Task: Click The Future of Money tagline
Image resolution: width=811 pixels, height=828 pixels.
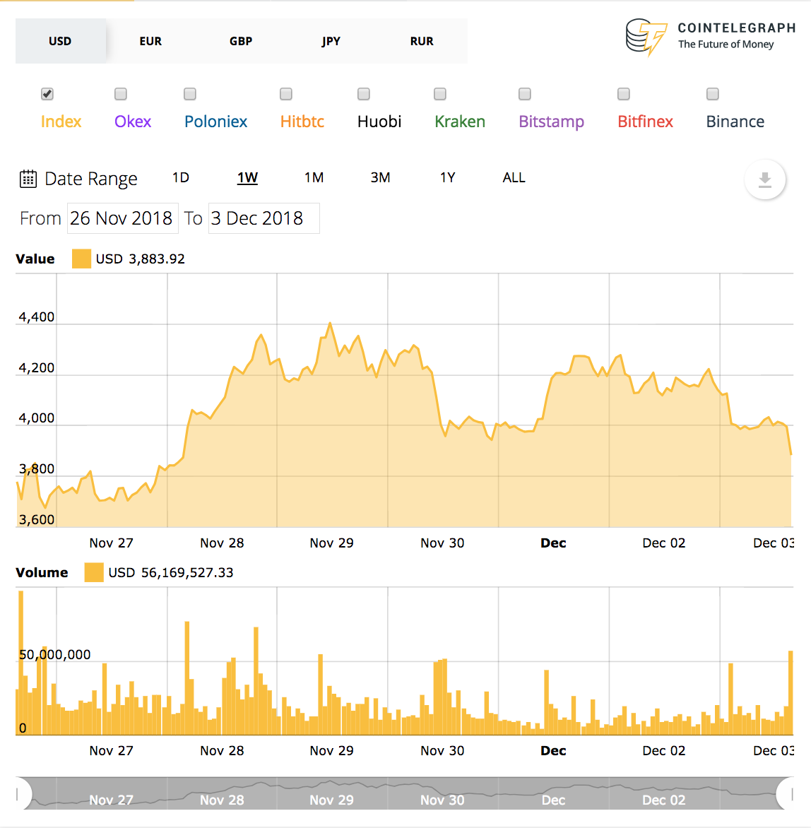Action: pyautogui.click(x=726, y=45)
